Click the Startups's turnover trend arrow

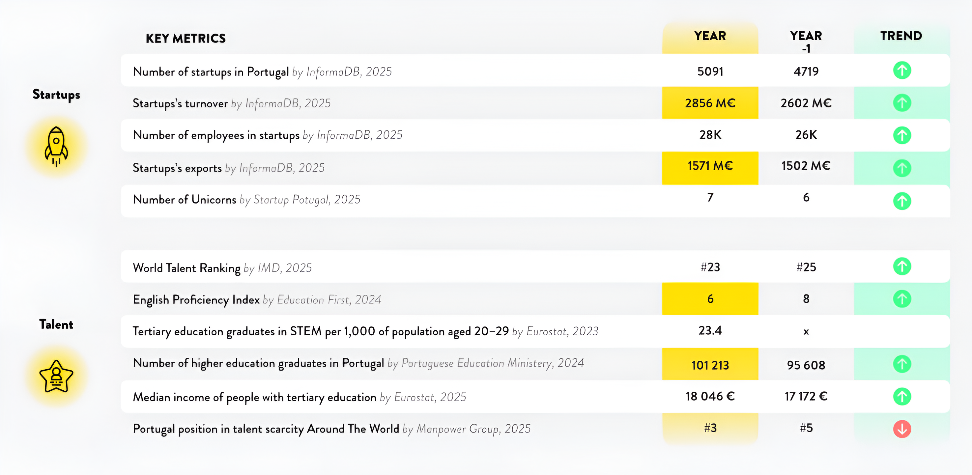902,103
